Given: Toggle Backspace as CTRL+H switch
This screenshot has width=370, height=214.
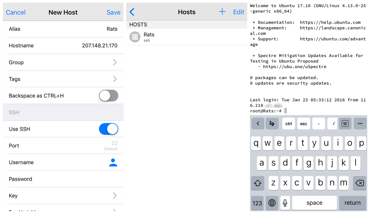Looking at the screenshot, I should [x=108, y=96].
